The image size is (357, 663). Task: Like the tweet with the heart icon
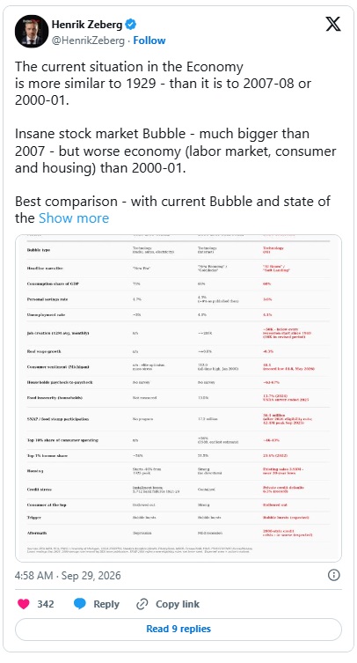coord(24,604)
